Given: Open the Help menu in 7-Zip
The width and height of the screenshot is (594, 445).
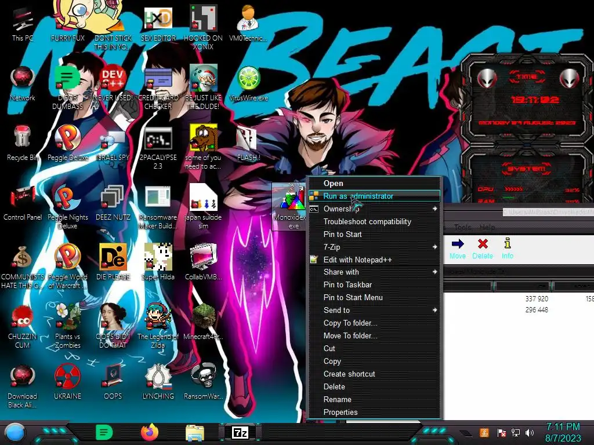Looking at the screenshot, I should [487, 227].
